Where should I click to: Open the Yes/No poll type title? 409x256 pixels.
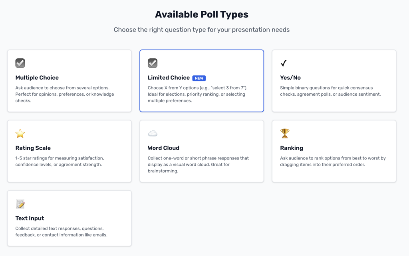click(290, 78)
